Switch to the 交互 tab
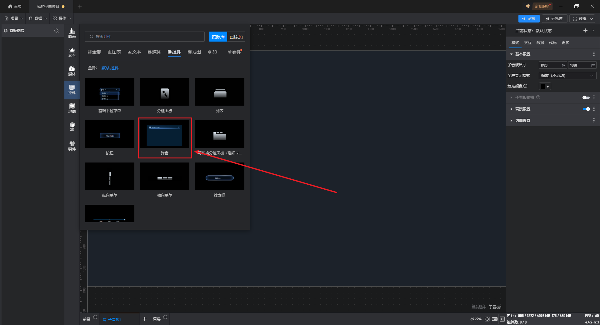 [x=527, y=43]
